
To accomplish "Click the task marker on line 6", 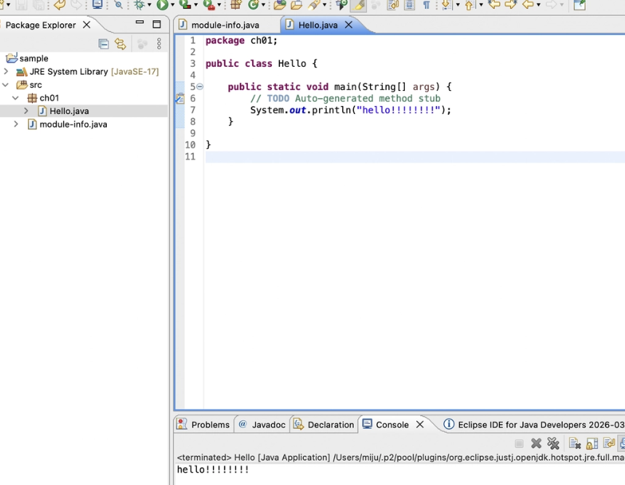I will (180, 98).
